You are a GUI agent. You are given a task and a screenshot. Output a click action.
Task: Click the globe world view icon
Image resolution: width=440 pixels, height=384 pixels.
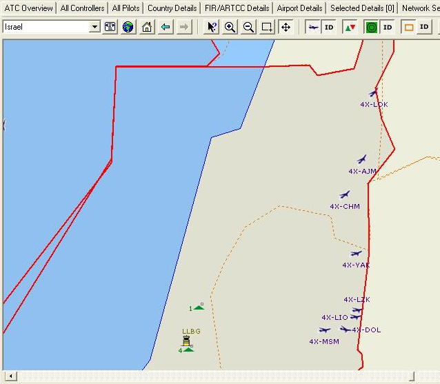point(128,27)
